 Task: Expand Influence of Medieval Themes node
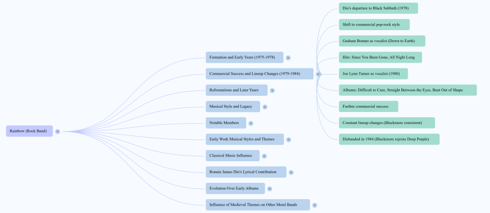315,205
